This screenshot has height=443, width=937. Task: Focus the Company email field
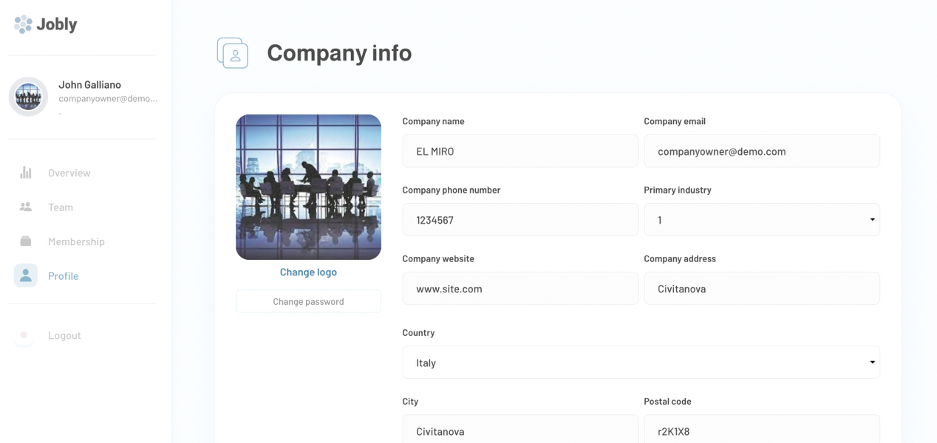click(762, 151)
